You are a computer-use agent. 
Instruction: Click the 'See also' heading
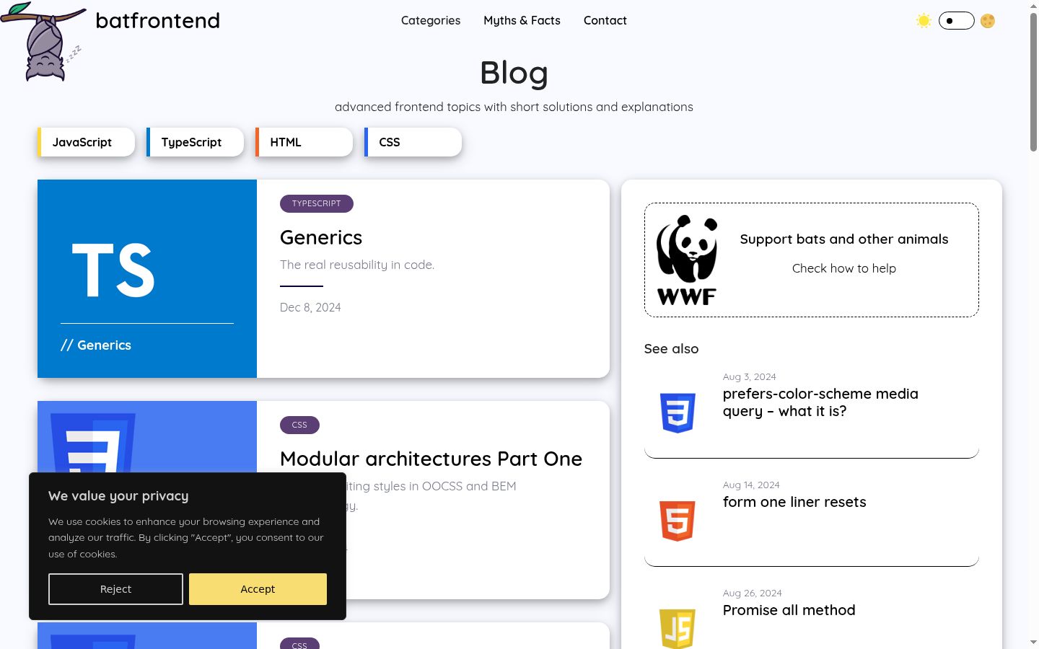click(672, 349)
